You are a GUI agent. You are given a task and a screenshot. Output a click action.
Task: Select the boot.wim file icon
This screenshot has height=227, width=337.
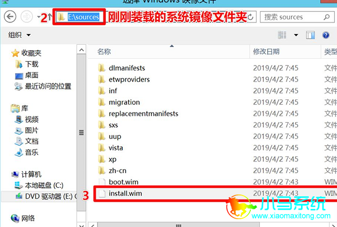[102, 182]
